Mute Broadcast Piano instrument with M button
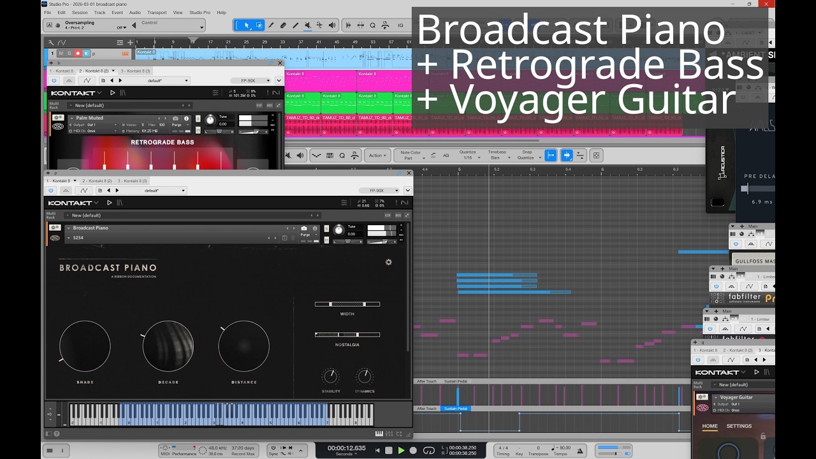 (327, 241)
